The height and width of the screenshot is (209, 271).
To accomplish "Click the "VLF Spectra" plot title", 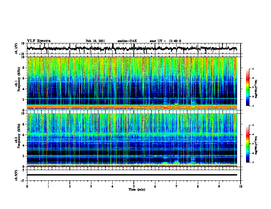I will coord(39,41).
